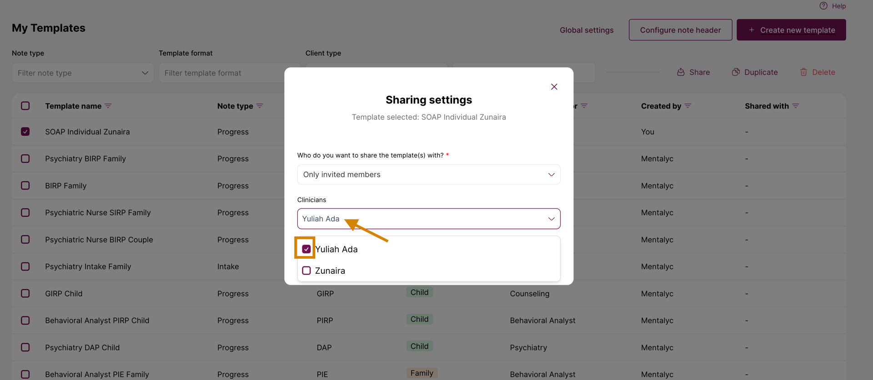The width and height of the screenshot is (873, 380).
Task: Expand the Only invited members dropdown
Action: point(429,174)
